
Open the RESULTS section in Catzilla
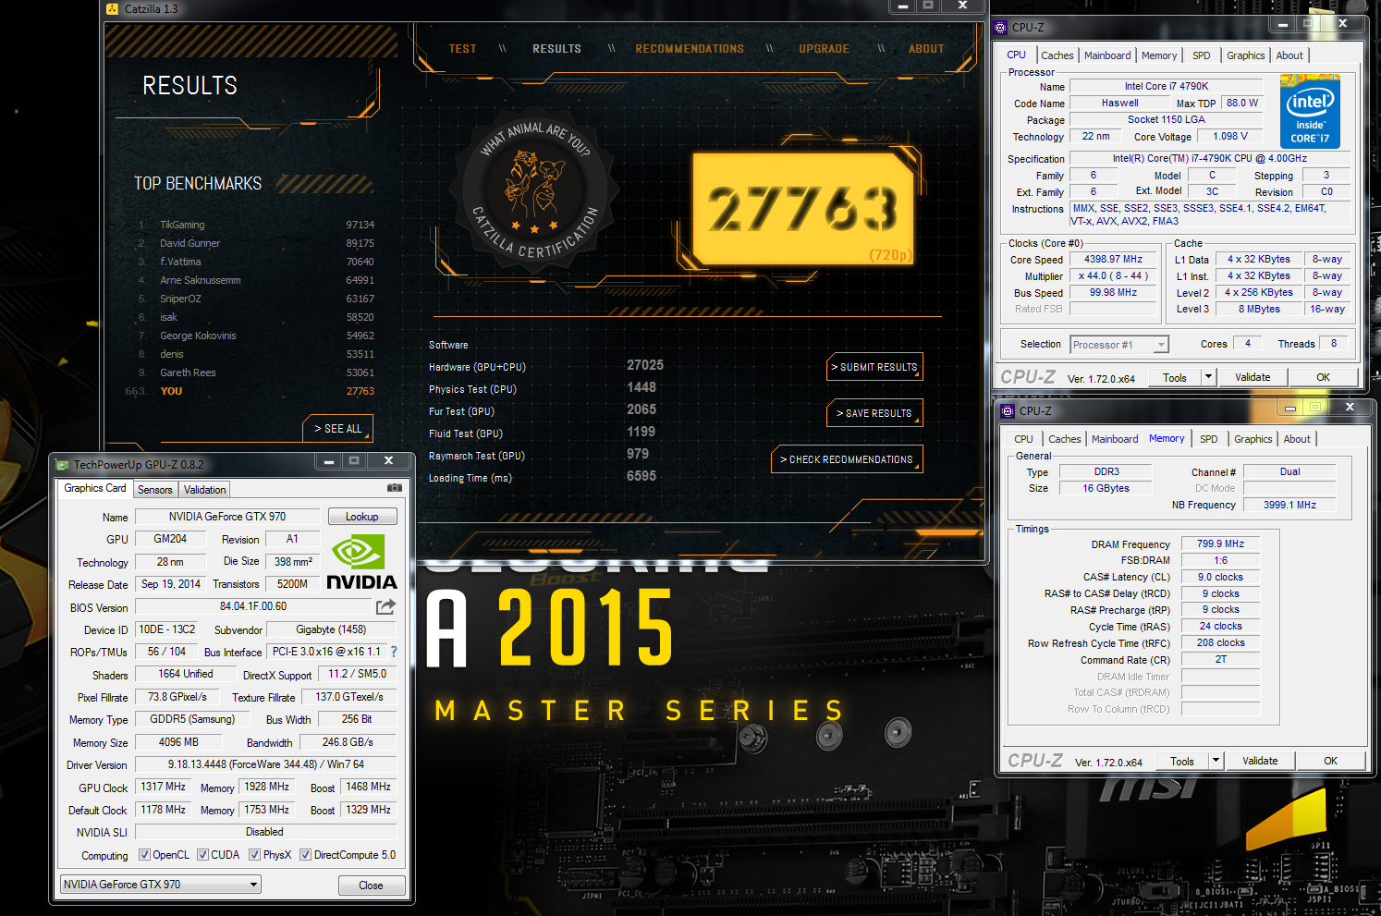[x=556, y=49]
